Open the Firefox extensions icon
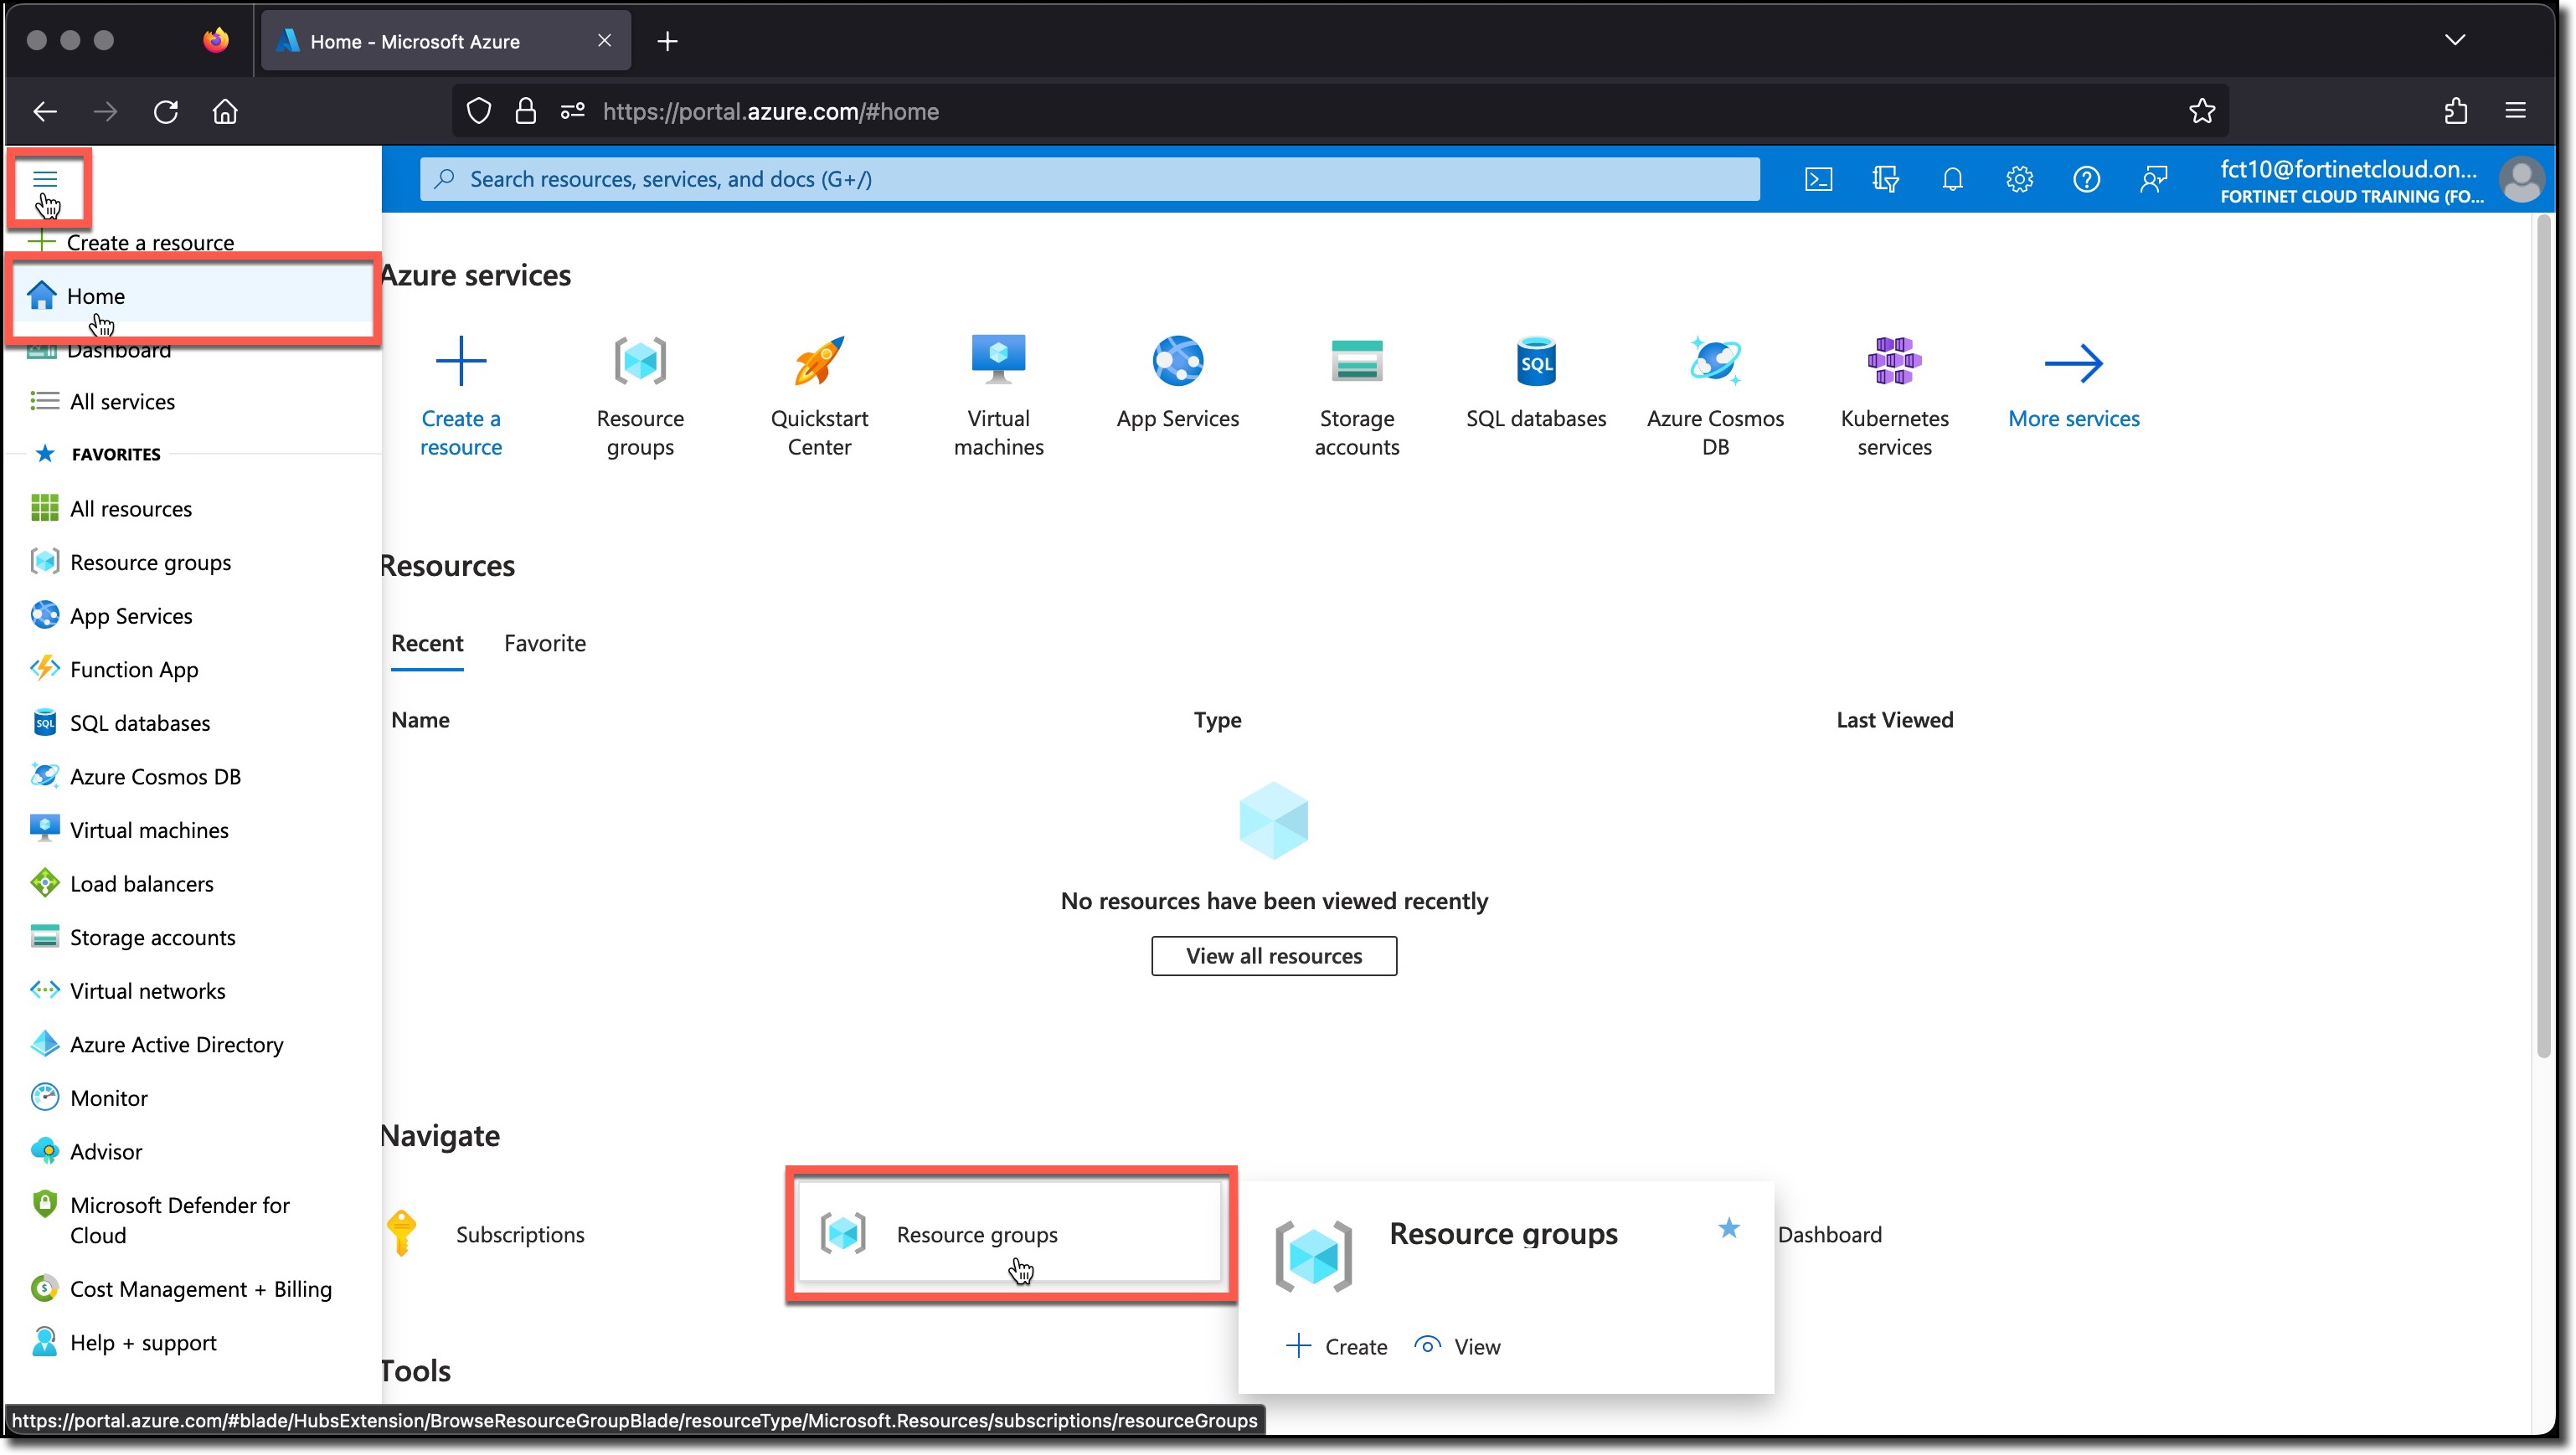Viewport: 2576px width, 1455px height. pyautogui.click(x=2456, y=111)
